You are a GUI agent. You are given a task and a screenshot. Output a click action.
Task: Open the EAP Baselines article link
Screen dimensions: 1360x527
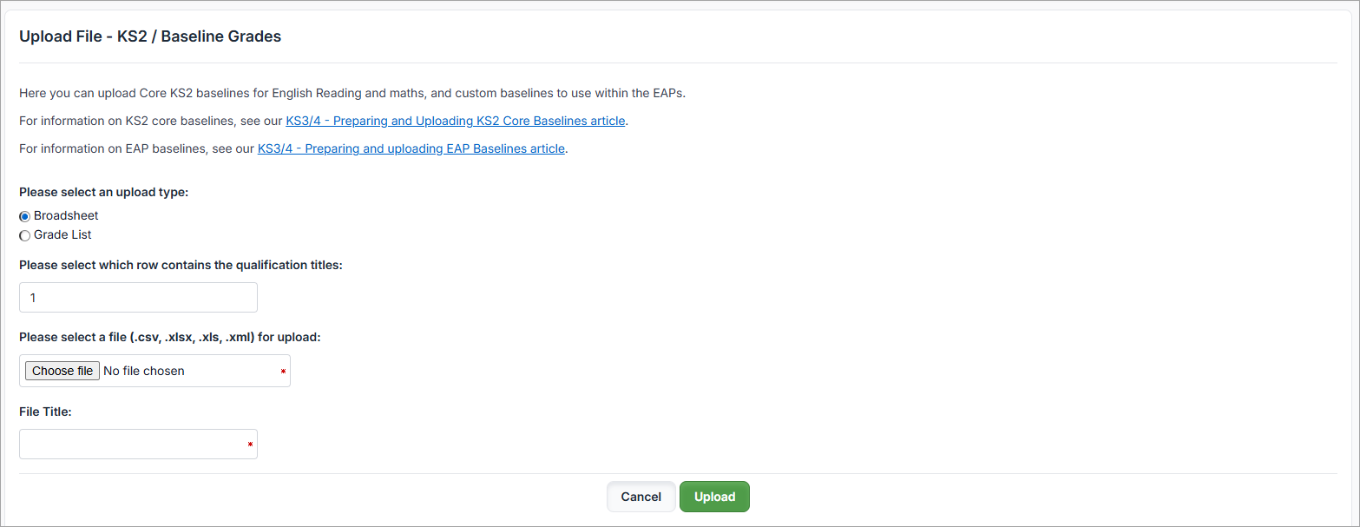(x=411, y=148)
